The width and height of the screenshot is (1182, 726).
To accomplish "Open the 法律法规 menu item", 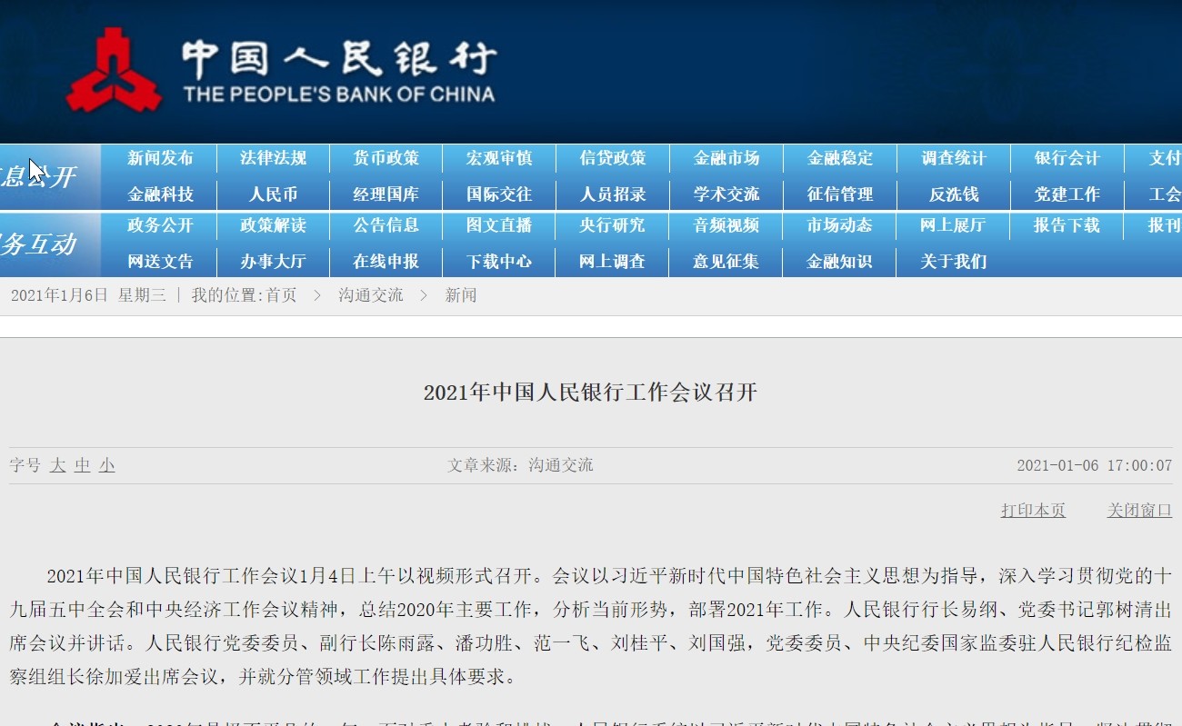I will [x=273, y=158].
